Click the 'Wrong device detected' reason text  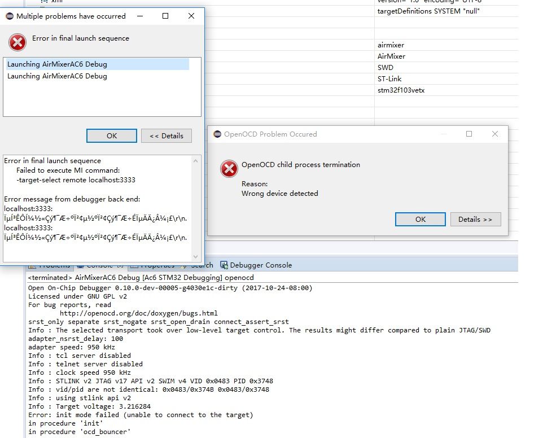(x=280, y=194)
